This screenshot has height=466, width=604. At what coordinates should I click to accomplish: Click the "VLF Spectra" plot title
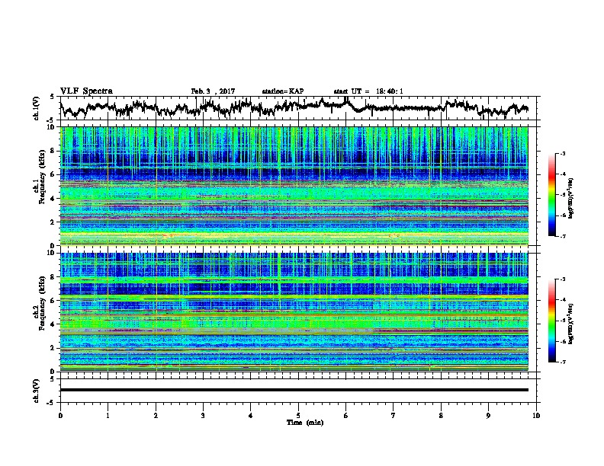coord(86,91)
